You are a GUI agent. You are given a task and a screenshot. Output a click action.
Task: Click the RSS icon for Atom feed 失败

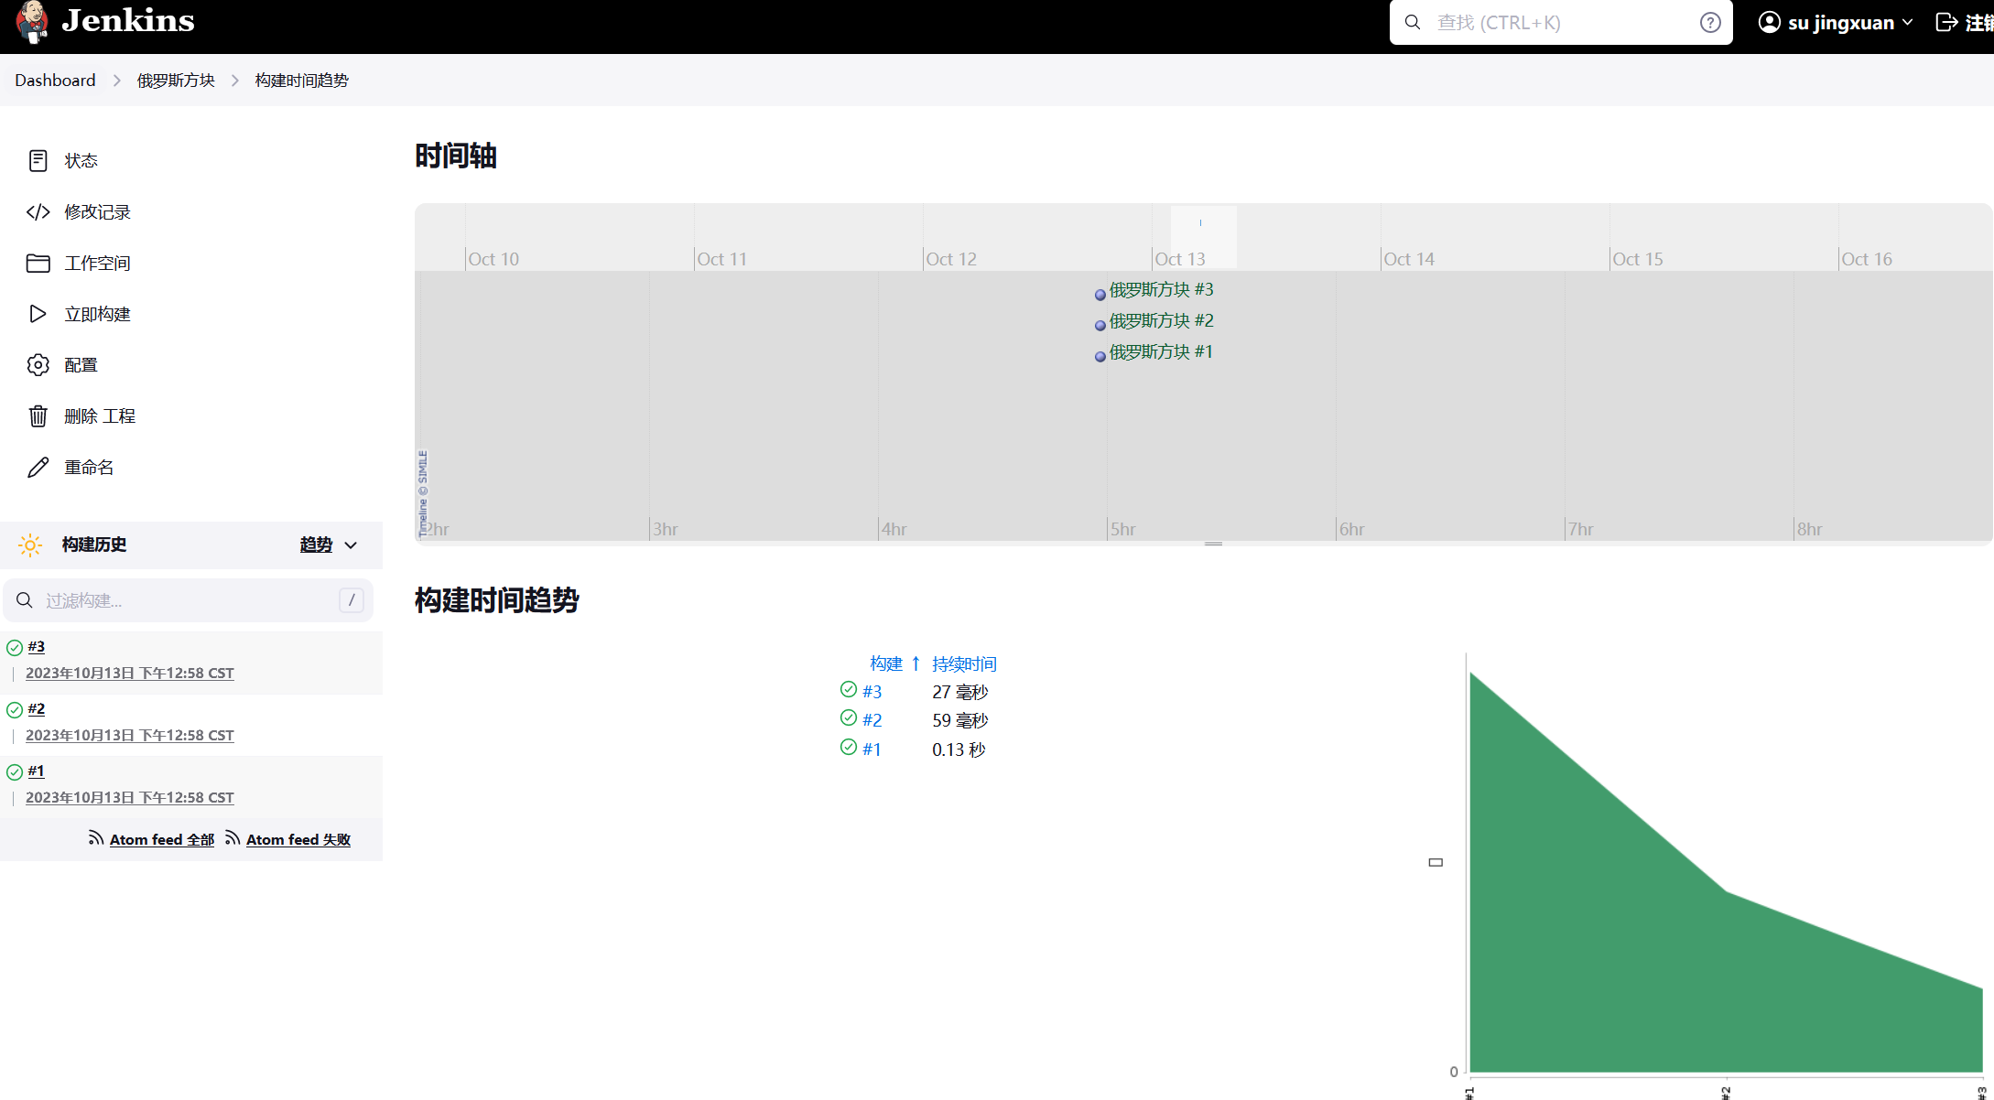click(233, 837)
